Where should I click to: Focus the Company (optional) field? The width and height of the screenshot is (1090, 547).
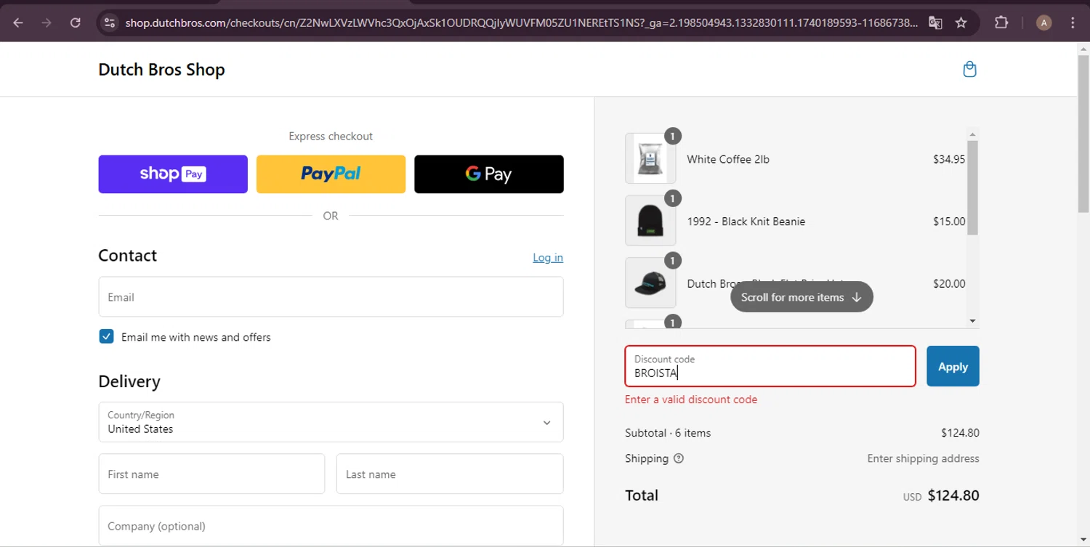click(x=331, y=526)
